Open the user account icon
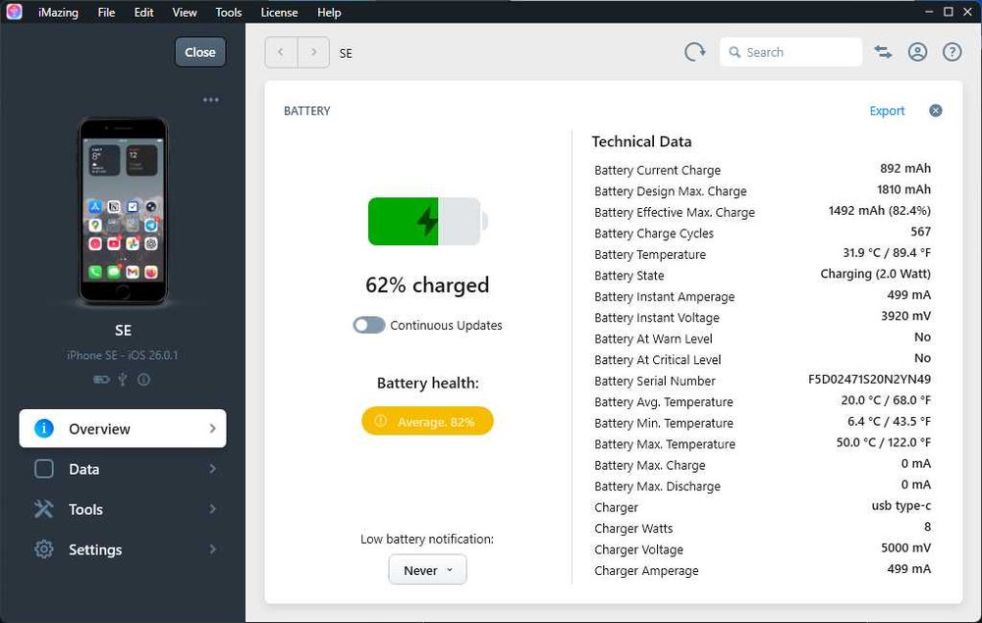The height and width of the screenshot is (623, 982). pyautogui.click(x=917, y=52)
